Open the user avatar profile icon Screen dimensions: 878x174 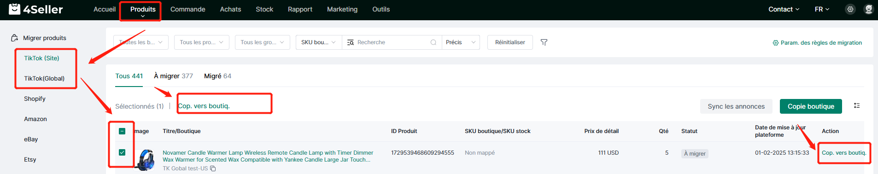(869, 9)
